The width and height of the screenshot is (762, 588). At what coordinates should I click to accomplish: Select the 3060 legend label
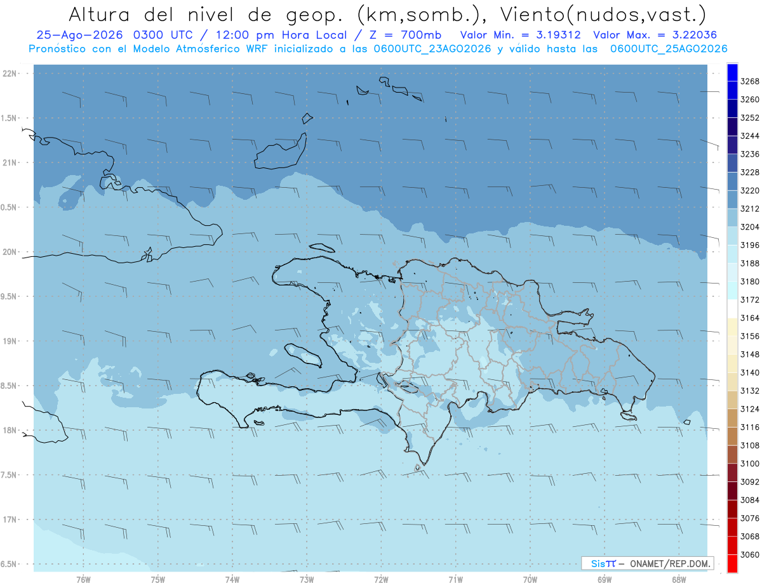pos(749,554)
